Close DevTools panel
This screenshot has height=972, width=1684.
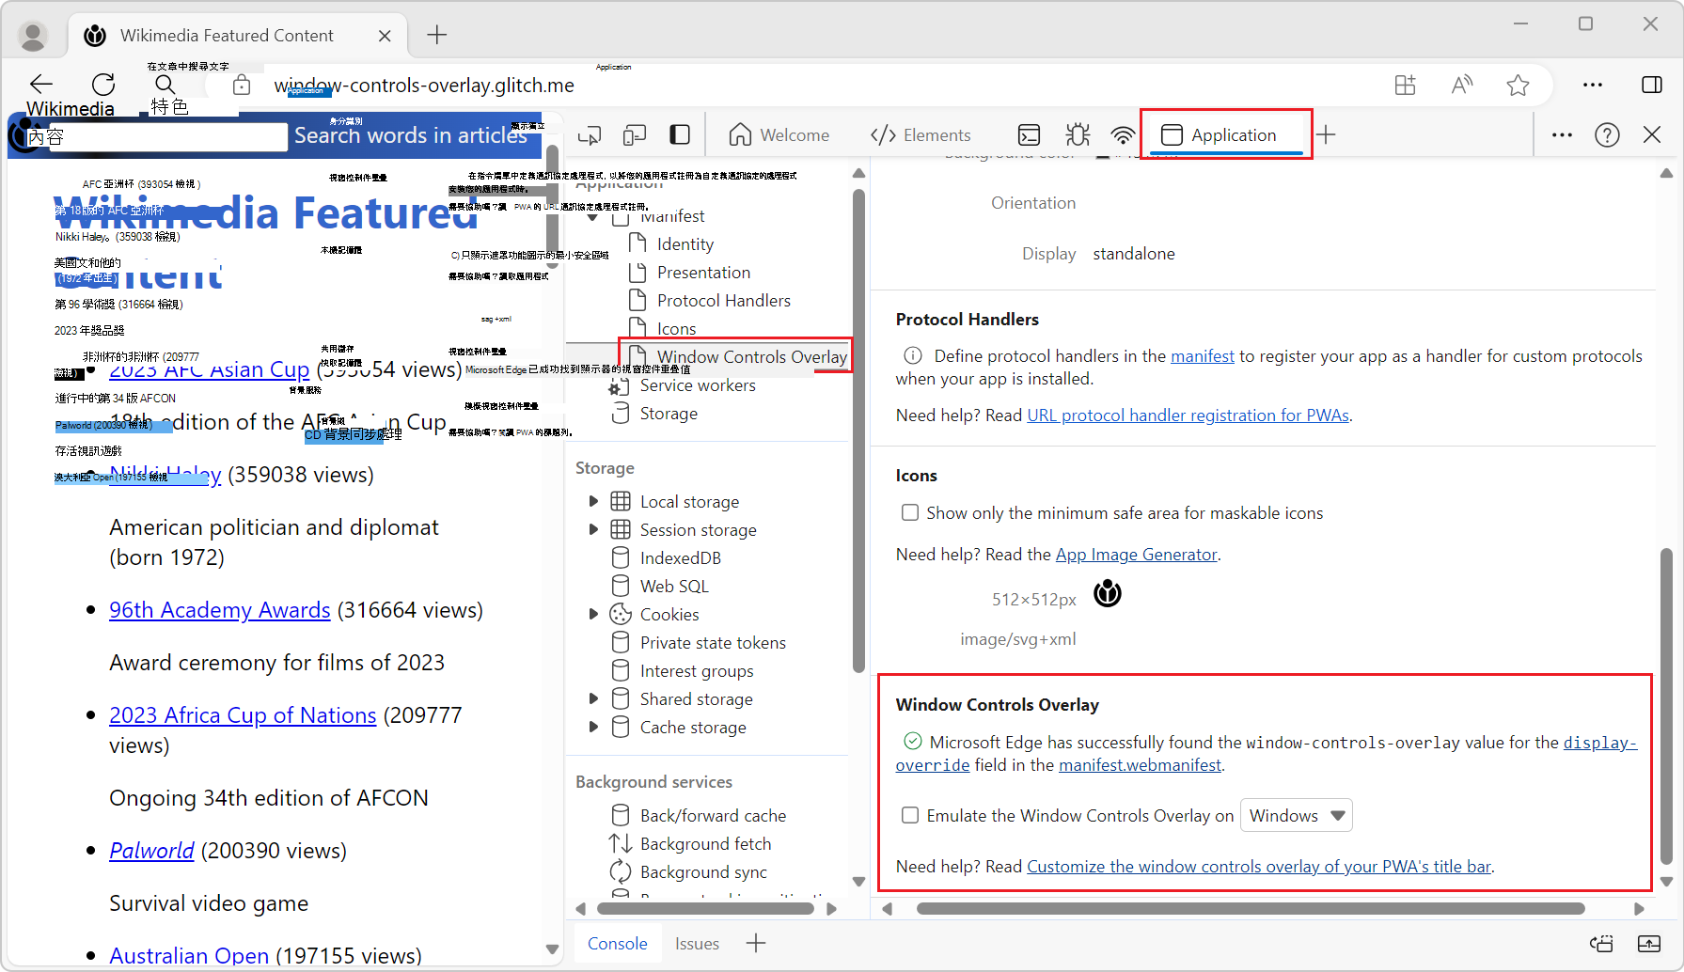pos(1652,135)
